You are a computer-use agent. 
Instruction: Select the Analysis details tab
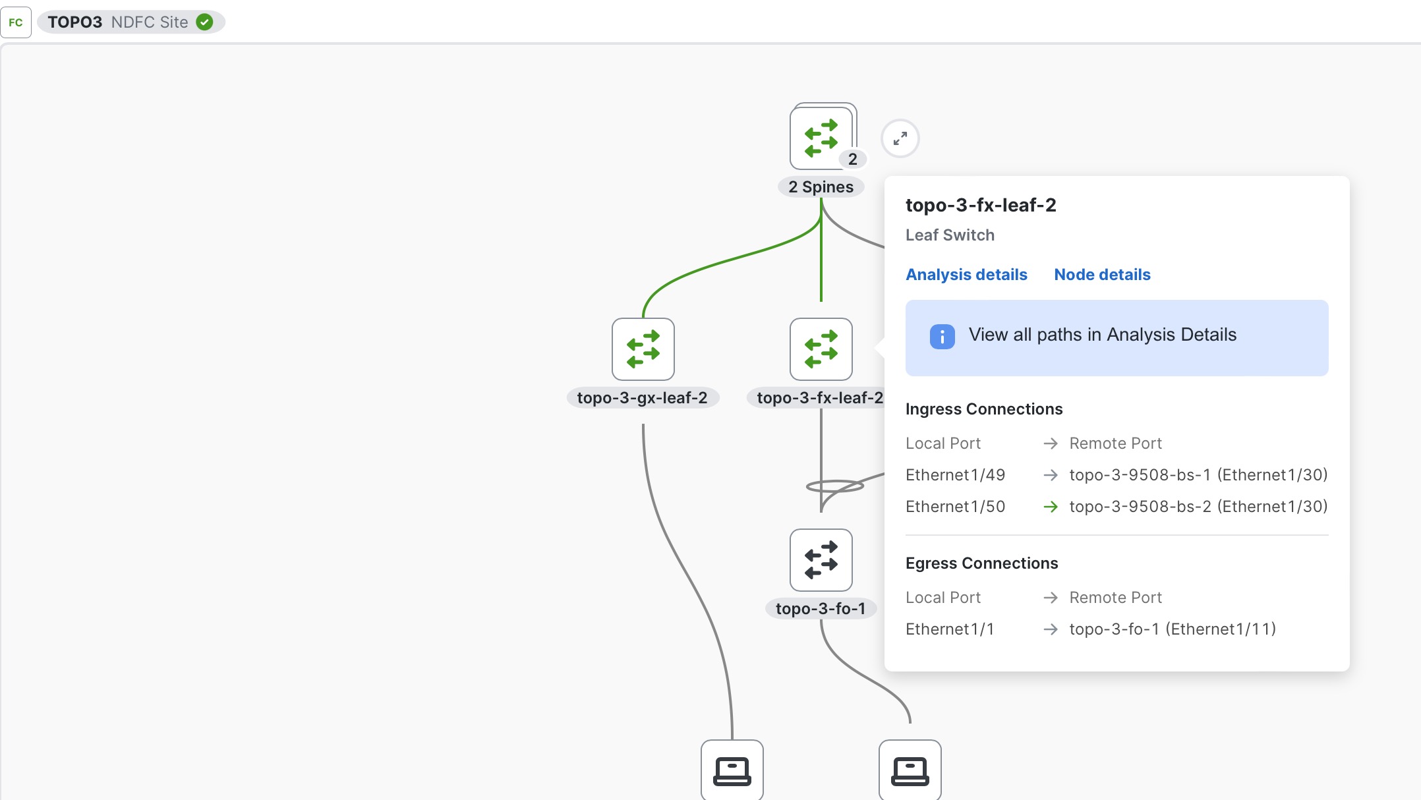965,274
